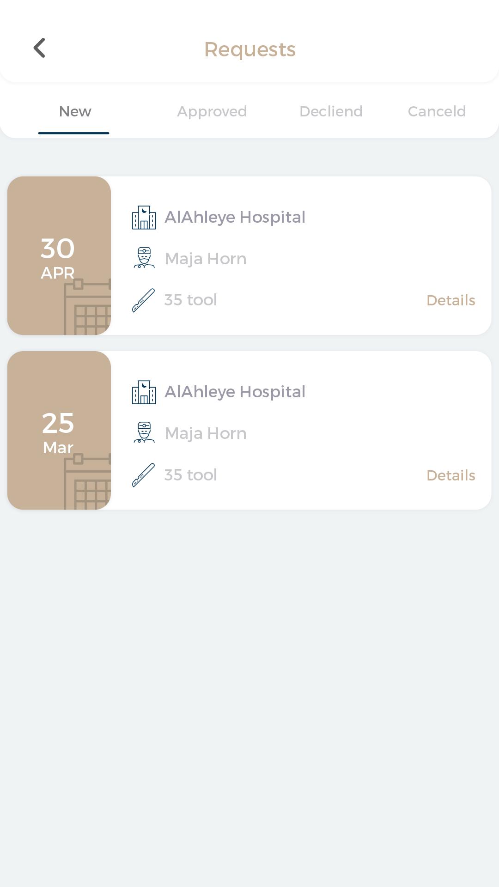Click surgeon icon in the 25 Mar card

pyautogui.click(x=144, y=433)
